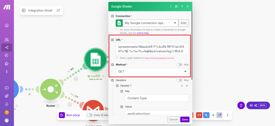Collapse the bottom toolbar with the left chevron

click(227, 115)
